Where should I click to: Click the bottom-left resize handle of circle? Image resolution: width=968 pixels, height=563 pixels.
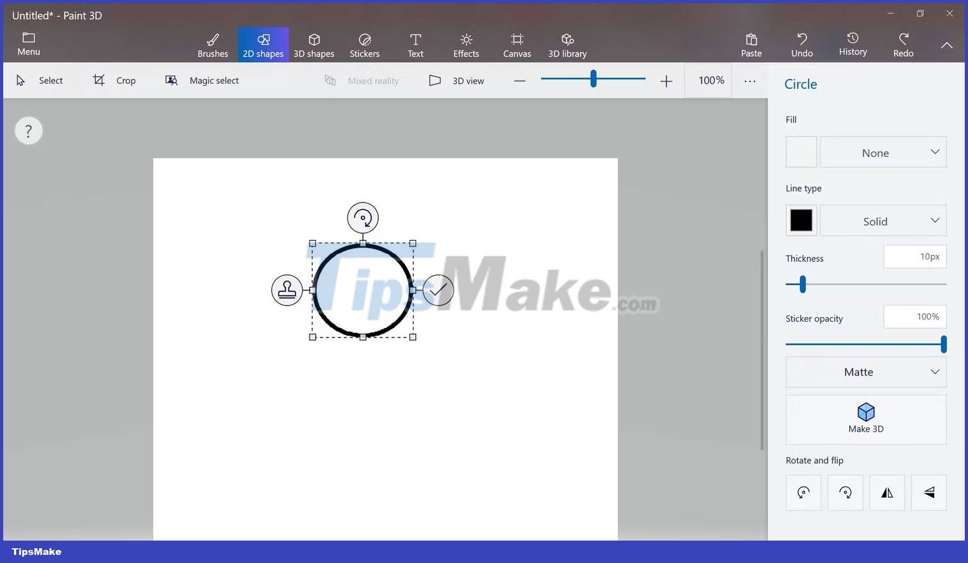point(313,337)
